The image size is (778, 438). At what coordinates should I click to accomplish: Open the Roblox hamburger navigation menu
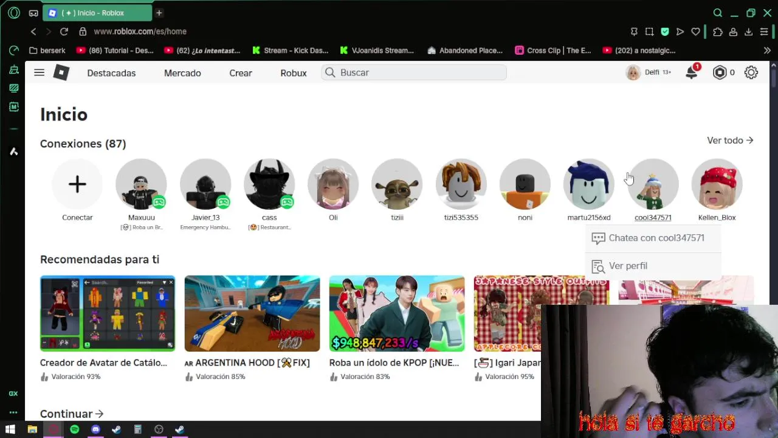(x=39, y=72)
